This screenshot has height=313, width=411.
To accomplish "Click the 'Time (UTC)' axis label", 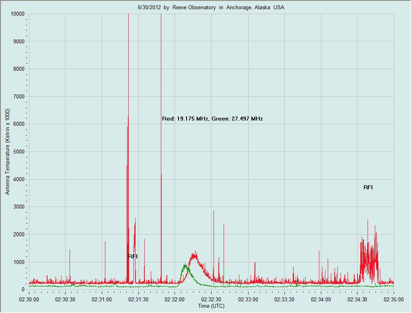I will pos(211,306).
